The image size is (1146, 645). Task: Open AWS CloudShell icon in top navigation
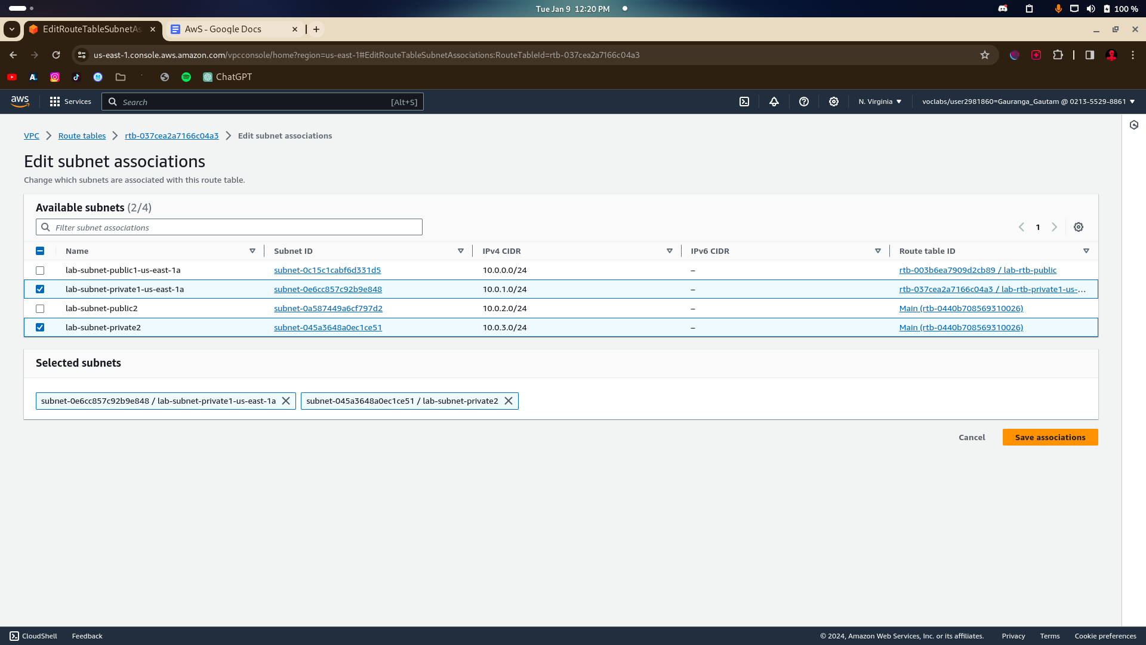coord(744,102)
